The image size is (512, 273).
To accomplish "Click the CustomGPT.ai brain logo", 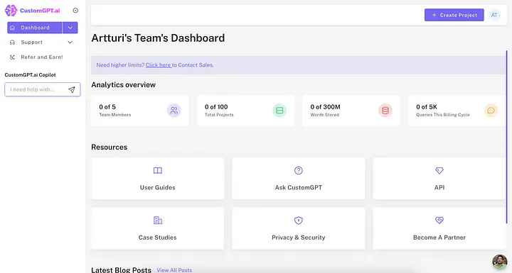I will coord(11,11).
